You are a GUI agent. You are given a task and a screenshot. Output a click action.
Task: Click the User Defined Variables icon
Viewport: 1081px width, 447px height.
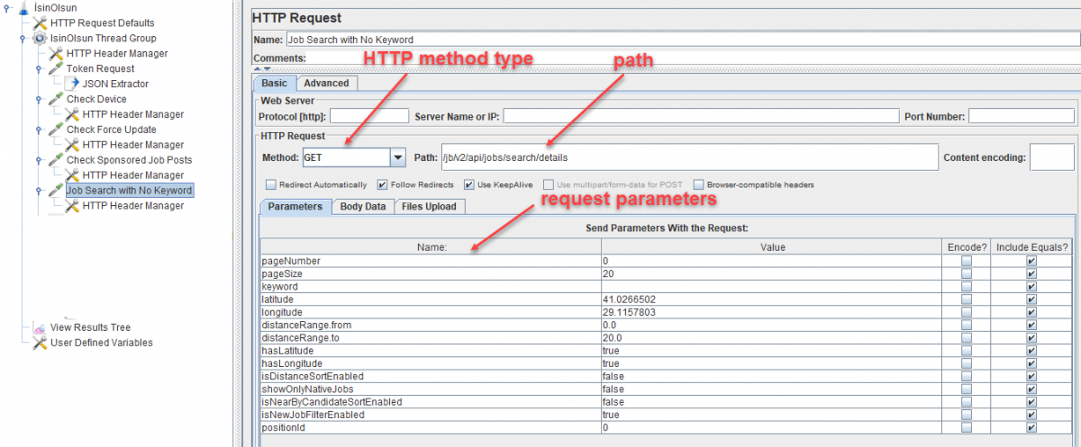click(x=40, y=343)
